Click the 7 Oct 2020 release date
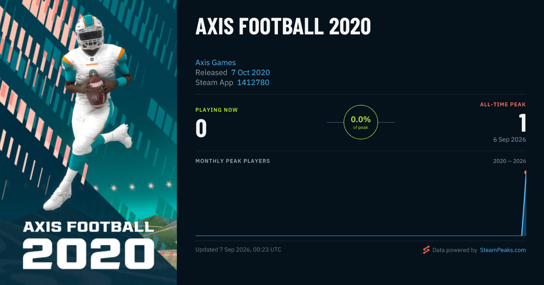Screen dimensions: 544x285 tap(250, 72)
